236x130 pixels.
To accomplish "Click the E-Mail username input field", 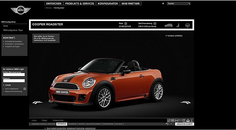I will pos(14,75).
